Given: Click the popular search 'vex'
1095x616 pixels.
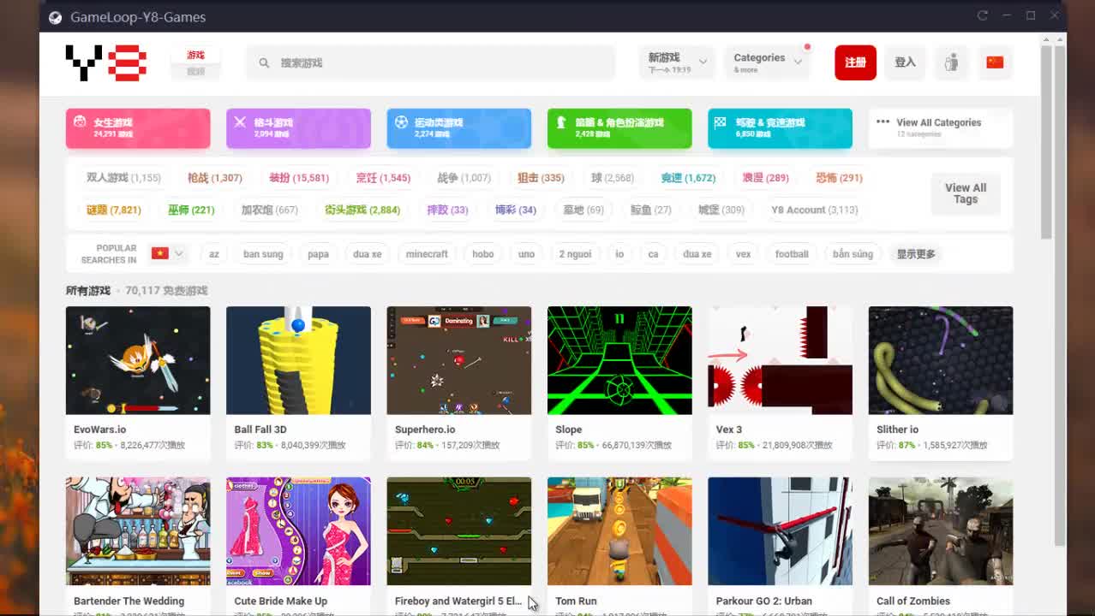Looking at the screenshot, I should [x=743, y=254].
